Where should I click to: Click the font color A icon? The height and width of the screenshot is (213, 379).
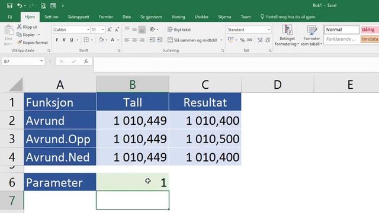113,40
